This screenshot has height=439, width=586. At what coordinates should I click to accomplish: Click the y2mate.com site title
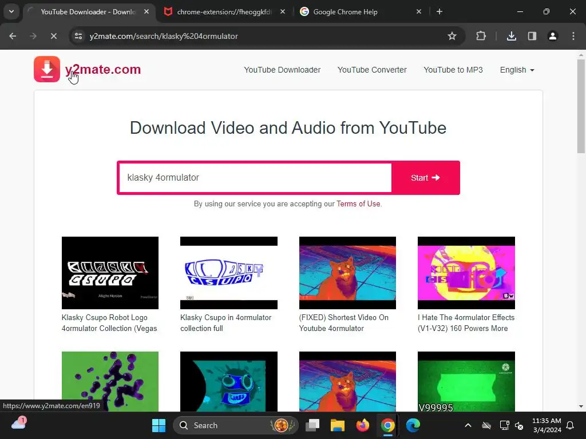pyautogui.click(x=103, y=69)
